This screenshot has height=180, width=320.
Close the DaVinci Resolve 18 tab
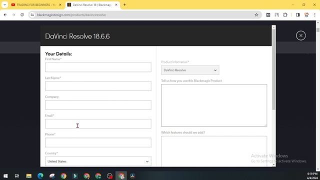pyautogui.click(x=116, y=4)
